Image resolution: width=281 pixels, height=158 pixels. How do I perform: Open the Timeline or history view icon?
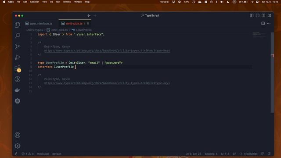(18, 79)
